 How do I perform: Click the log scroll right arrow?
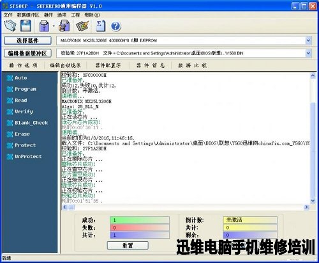pos(306,207)
